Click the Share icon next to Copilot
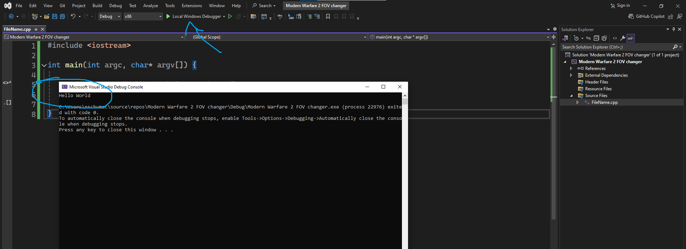Screen dimensions: 686x249 click(x=671, y=16)
